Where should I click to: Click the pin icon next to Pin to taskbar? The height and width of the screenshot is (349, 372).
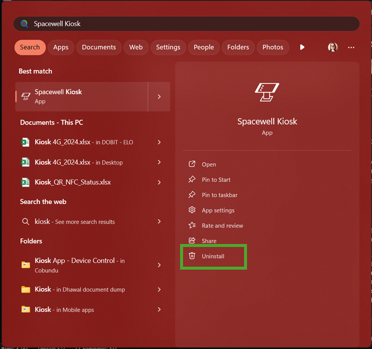[x=192, y=195]
